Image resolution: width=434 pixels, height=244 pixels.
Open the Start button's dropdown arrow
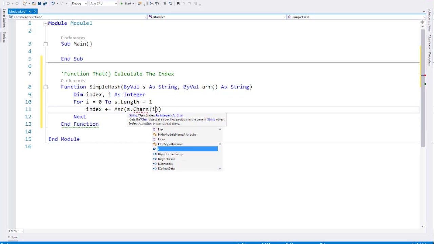[x=133, y=3]
